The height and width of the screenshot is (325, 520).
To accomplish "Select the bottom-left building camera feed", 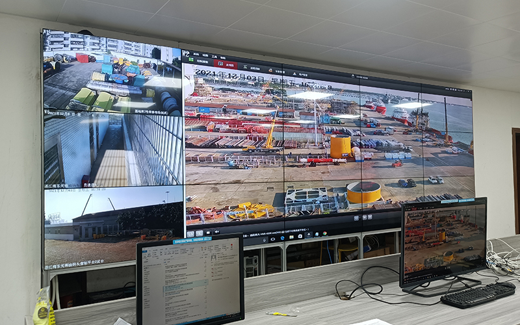I will [x=112, y=224].
